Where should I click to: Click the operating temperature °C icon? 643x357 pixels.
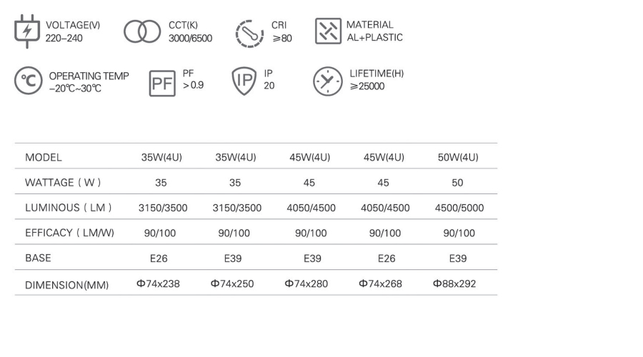(27, 81)
